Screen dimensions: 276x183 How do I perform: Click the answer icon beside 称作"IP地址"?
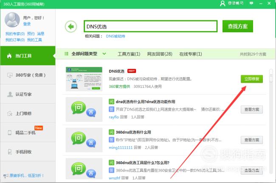coord(111,140)
